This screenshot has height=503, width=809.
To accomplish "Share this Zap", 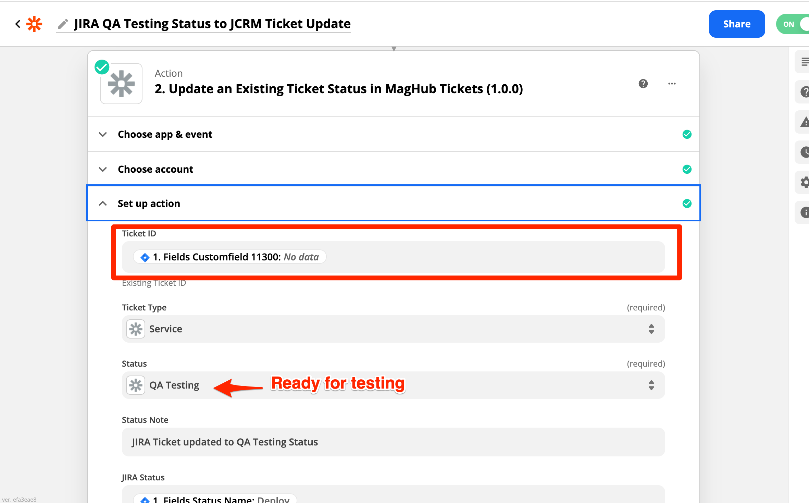I will (737, 24).
